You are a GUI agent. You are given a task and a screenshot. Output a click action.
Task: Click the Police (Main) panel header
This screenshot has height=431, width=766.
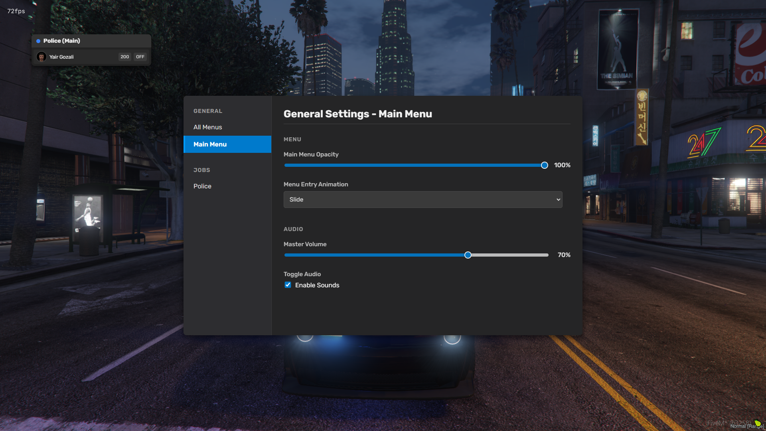[91, 41]
